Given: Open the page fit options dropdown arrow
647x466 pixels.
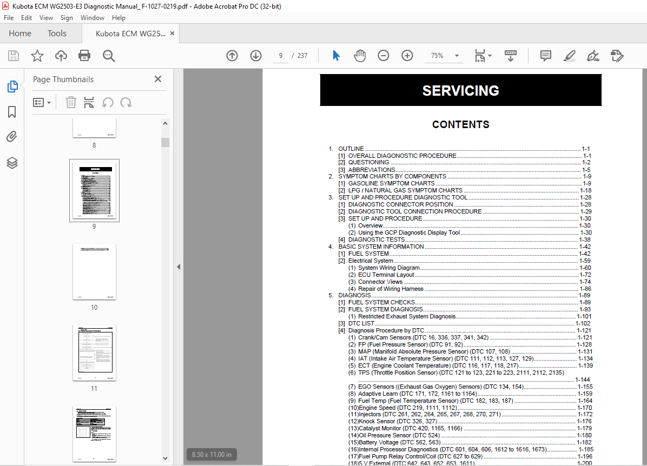Looking at the screenshot, I should (x=490, y=56).
